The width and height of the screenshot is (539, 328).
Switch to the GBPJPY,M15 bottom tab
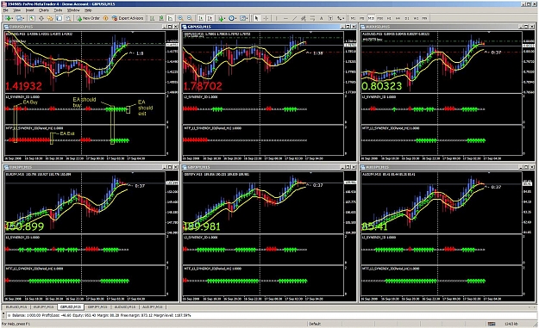click(97, 306)
